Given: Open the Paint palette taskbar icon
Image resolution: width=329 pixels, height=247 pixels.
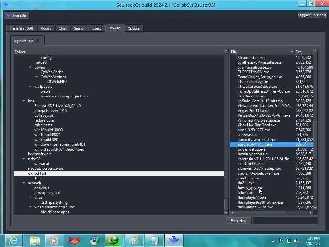Looking at the screenshot, I should 134,241.
